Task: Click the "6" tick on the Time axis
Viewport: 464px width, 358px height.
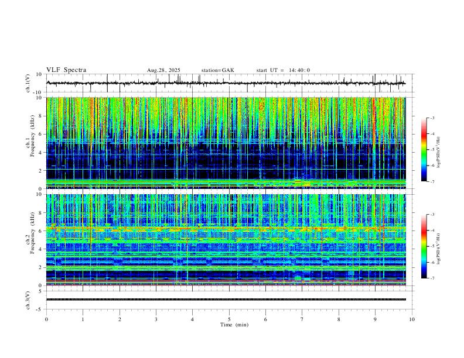Action: point(265,319)
